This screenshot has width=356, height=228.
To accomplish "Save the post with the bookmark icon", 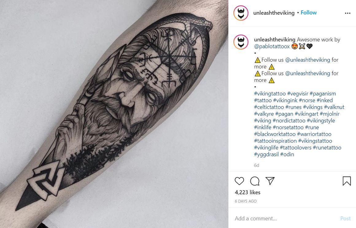I will 347,181.
